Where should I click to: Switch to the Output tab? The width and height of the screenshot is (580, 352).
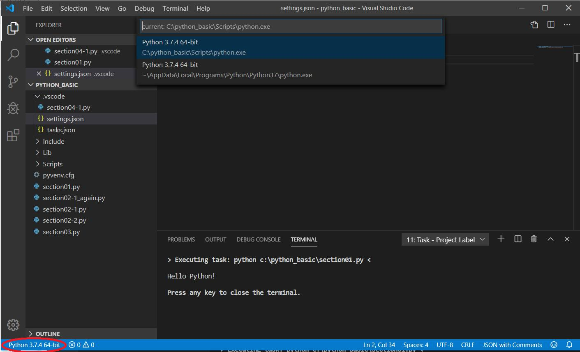pyautogui.click(x=216, y=239)
